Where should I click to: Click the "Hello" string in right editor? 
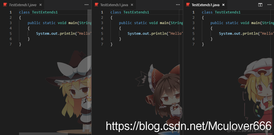click(x=267, y=33)
